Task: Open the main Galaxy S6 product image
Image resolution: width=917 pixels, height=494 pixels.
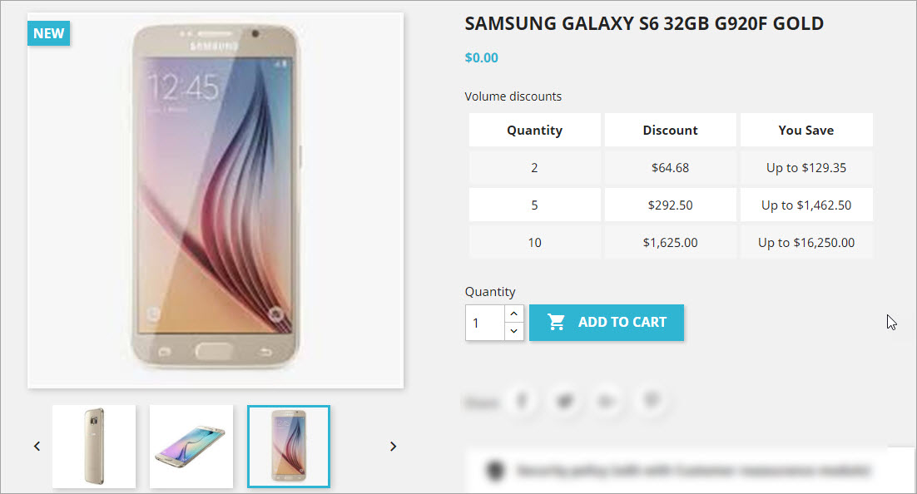Action: pyautogui.click(x=216, y=200)
